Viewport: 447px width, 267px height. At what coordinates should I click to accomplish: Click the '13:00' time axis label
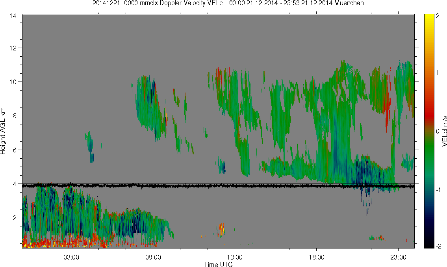click(x=235, y=257)
